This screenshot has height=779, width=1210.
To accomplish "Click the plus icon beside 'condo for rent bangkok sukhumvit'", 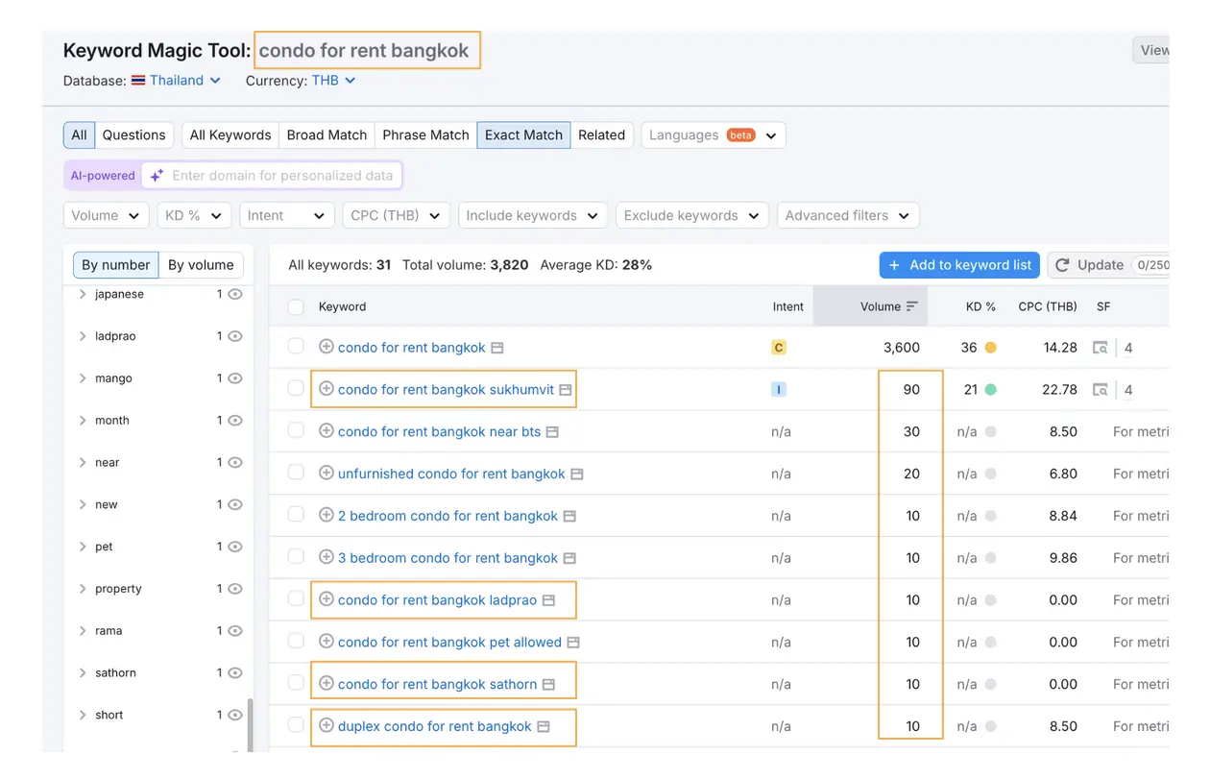I will (327, 389).
